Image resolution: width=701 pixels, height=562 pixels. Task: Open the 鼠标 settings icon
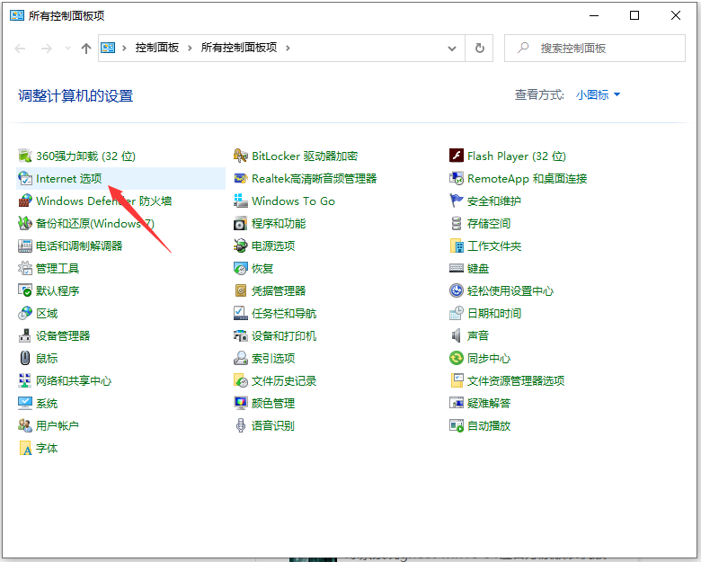(25, 359)
